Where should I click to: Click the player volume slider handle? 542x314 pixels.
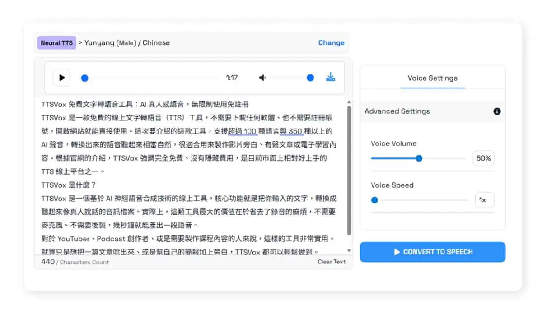310,78
